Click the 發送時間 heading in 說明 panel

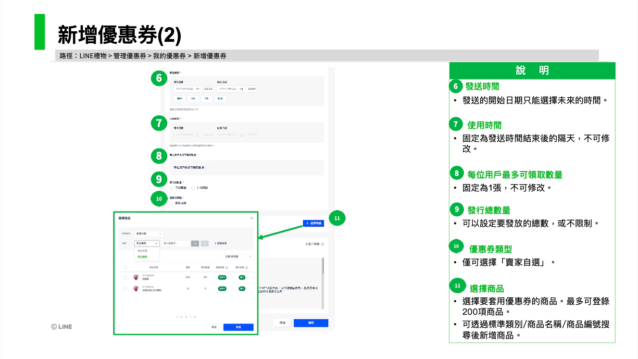coord(482,87)
